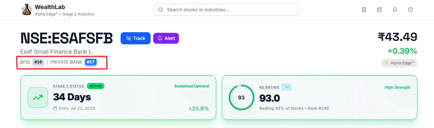This screenshot has height=128, width=434.
Task: Click the 34 Days value
Action: click(x=72, y=97)
